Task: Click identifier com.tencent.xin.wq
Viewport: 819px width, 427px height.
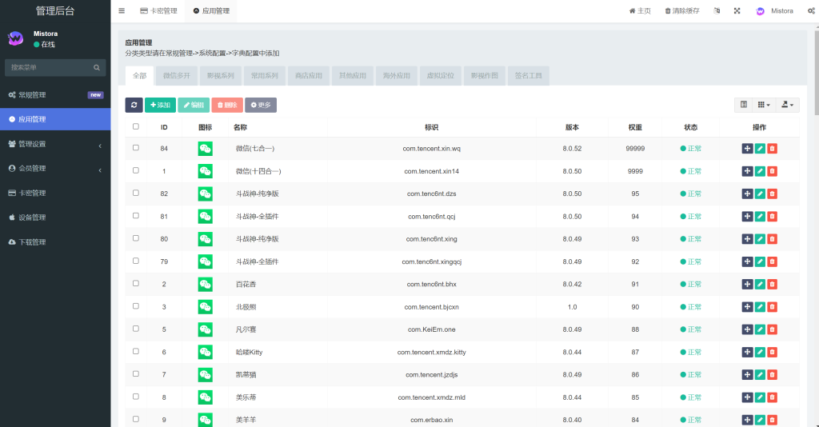Action: pyautogui.click(x=431, y=148)
